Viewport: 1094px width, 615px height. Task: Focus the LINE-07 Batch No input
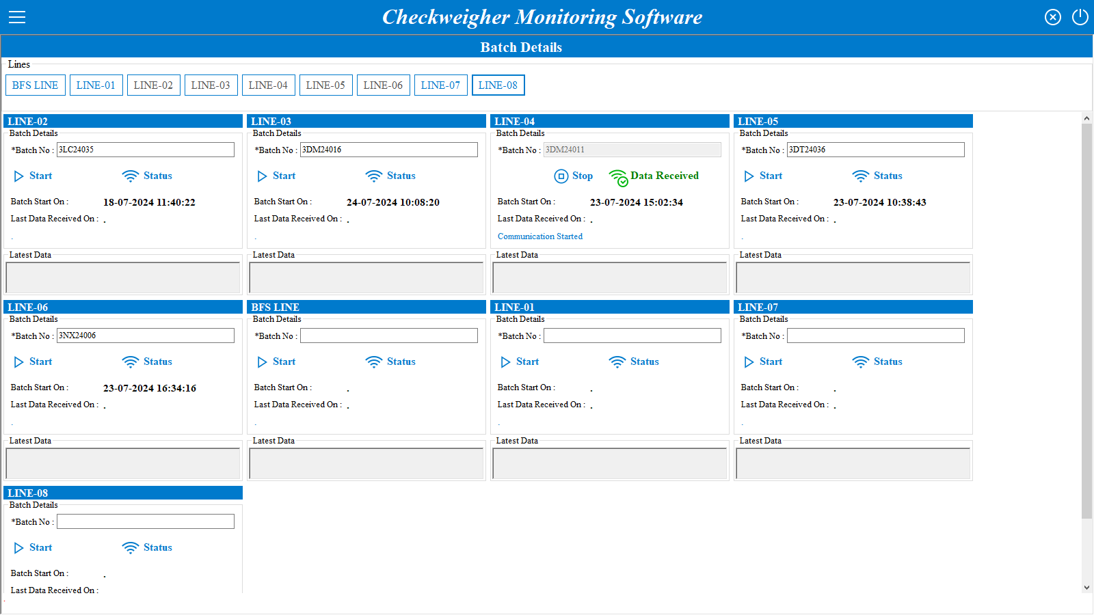point(875,336)
